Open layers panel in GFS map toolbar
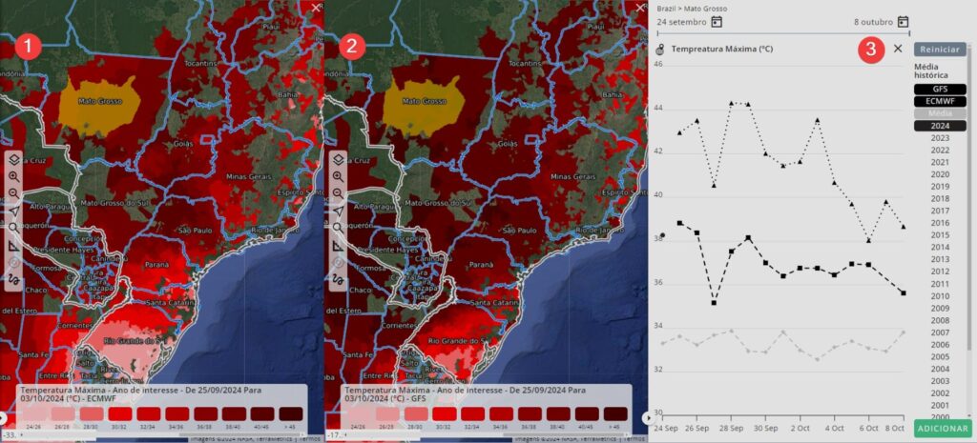The height and width of the screenshot is (443, 977). (x=338, y=160)
